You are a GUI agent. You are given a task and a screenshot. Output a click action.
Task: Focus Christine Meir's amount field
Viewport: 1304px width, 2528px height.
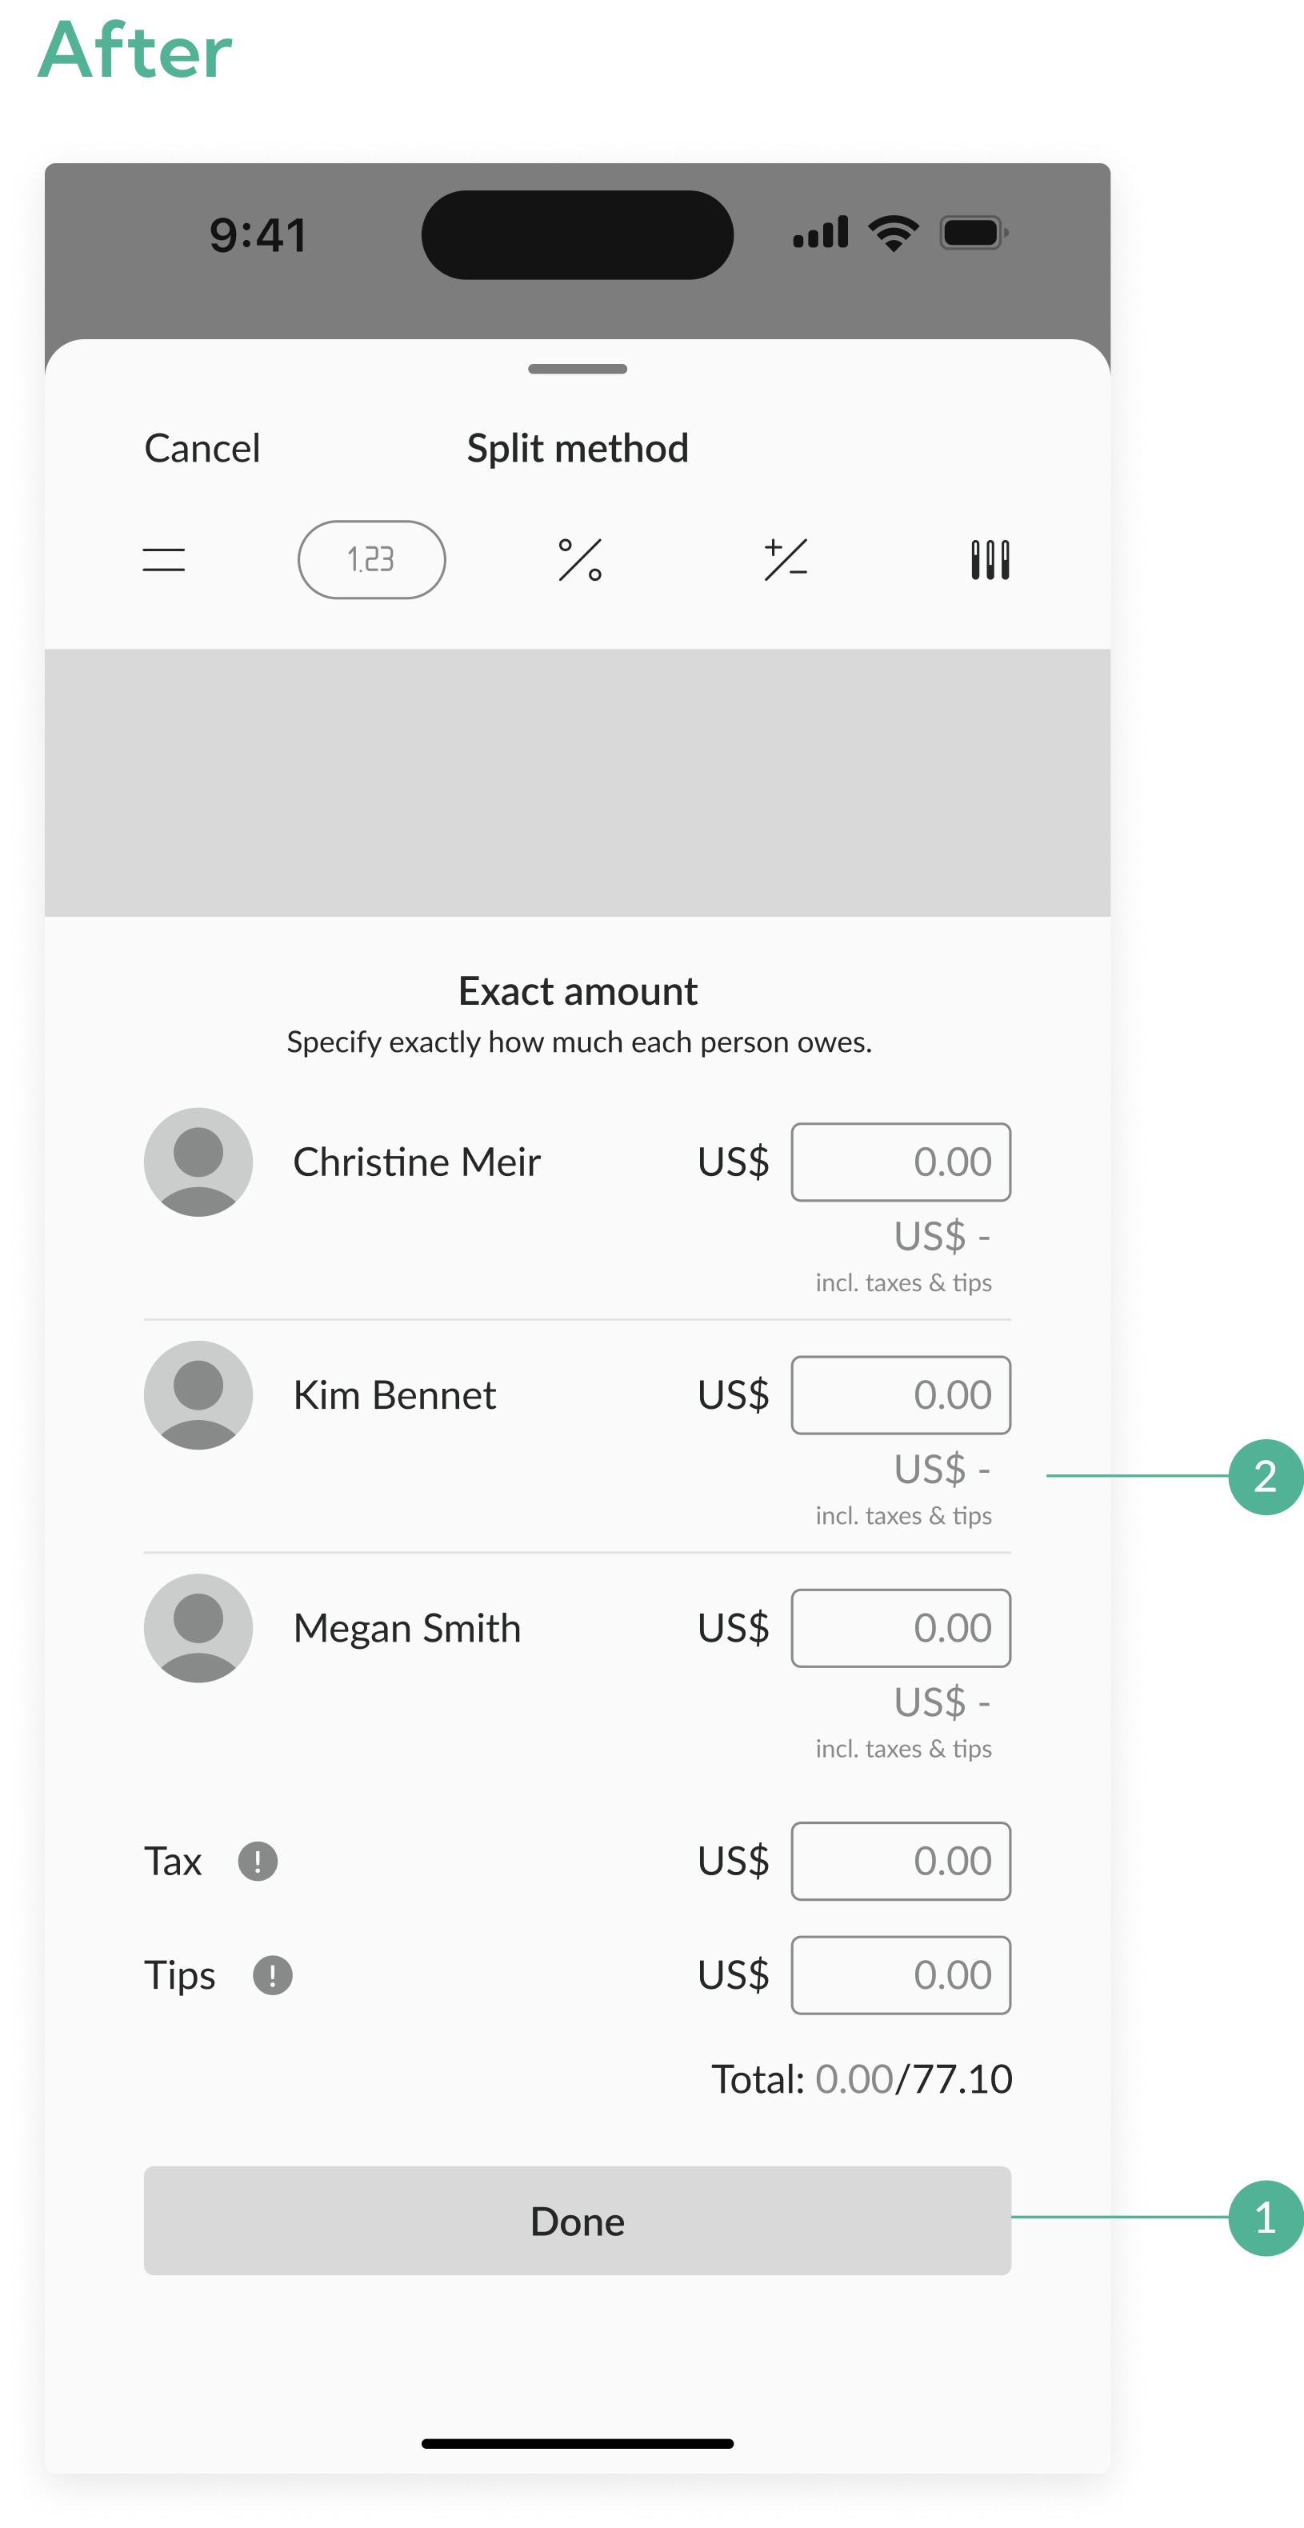[900, 1162]
